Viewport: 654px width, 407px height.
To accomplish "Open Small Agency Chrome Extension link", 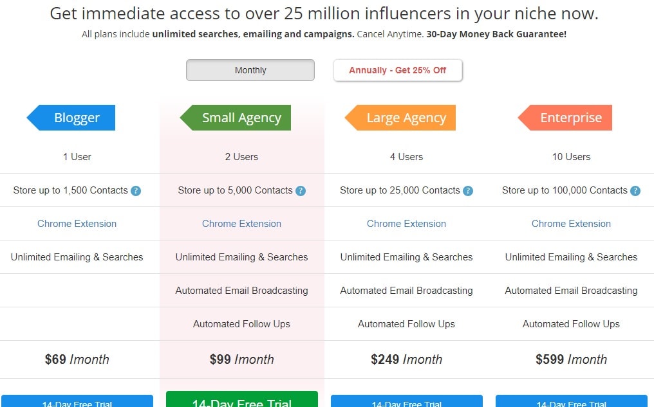I will [x=242, y=224].
